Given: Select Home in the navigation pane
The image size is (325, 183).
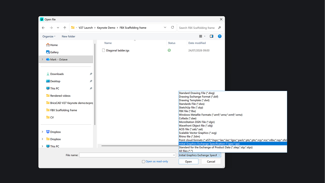Looking at the screenshot, I should (x=54, y=45).
